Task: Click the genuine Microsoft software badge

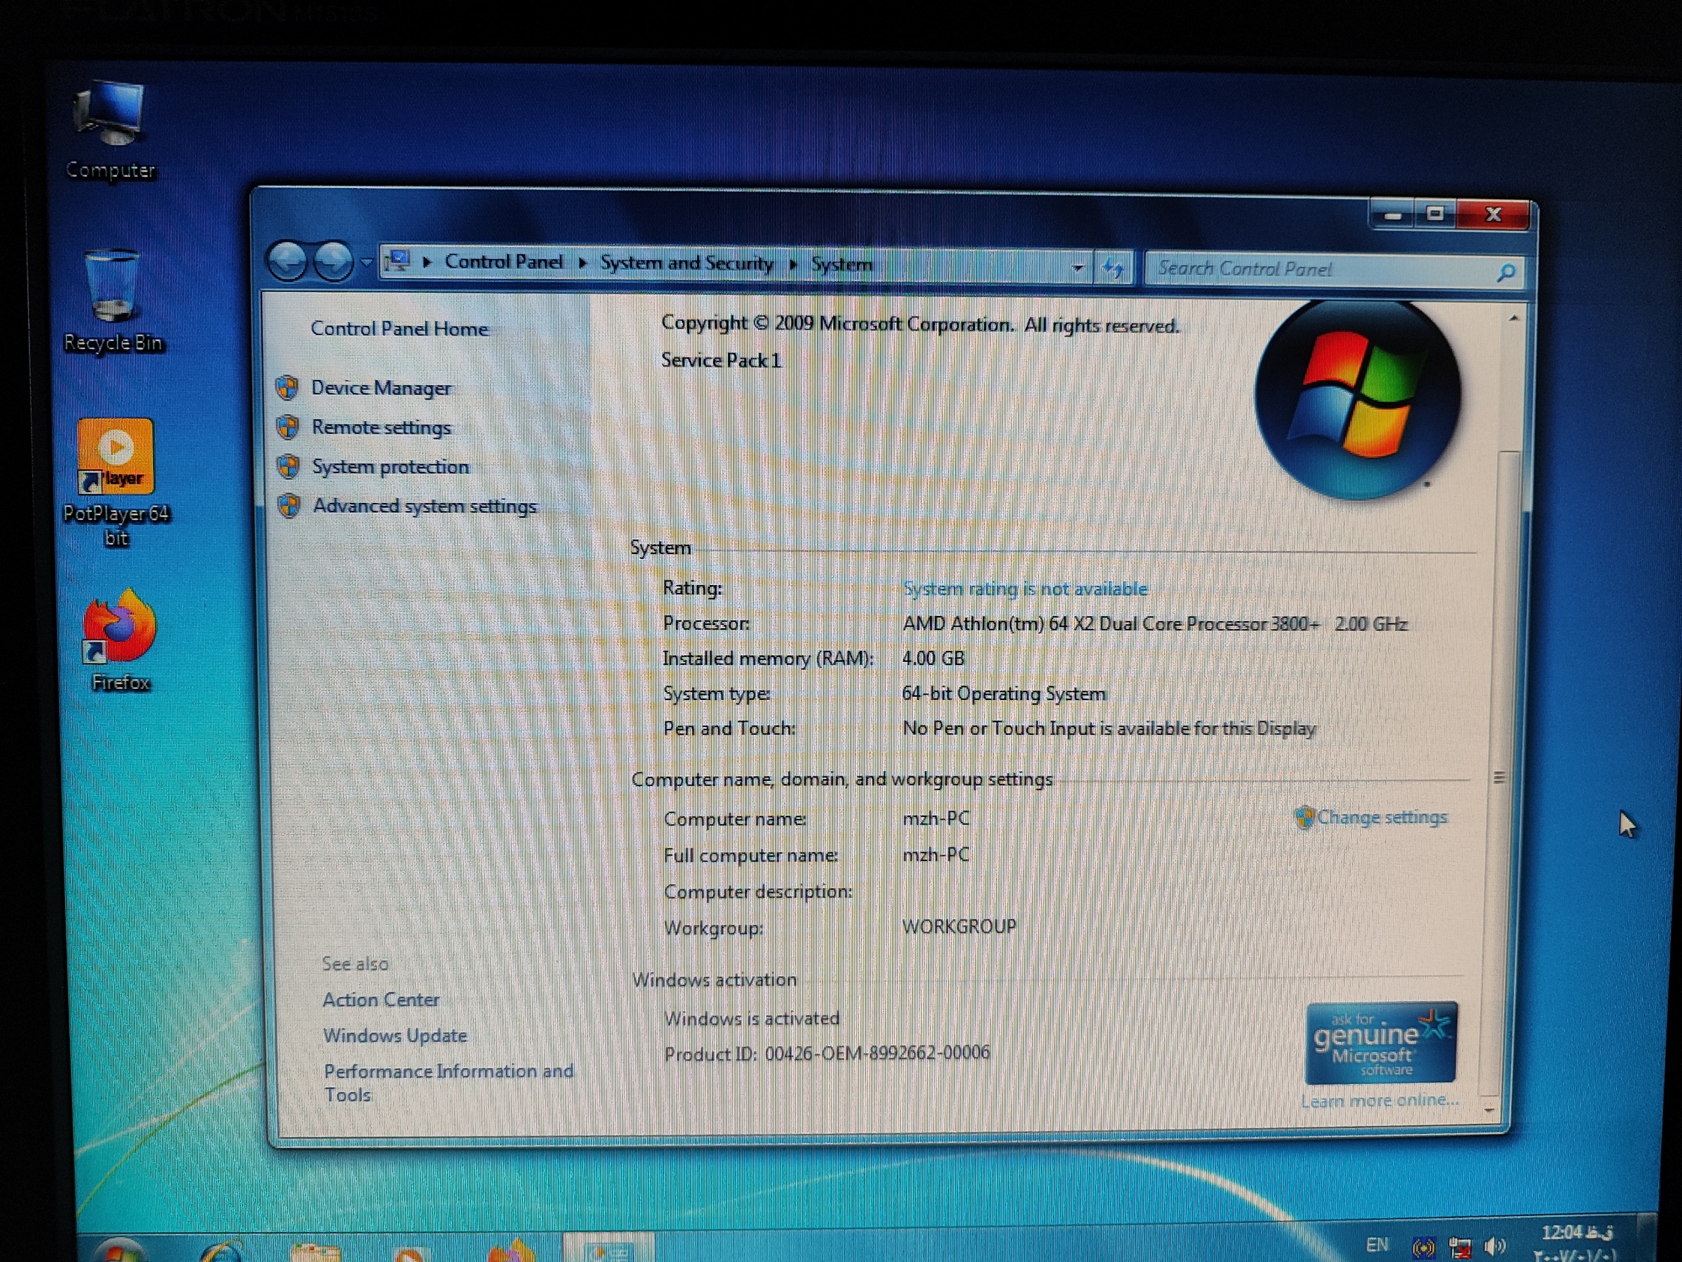Action: tap(1380, 1042)
